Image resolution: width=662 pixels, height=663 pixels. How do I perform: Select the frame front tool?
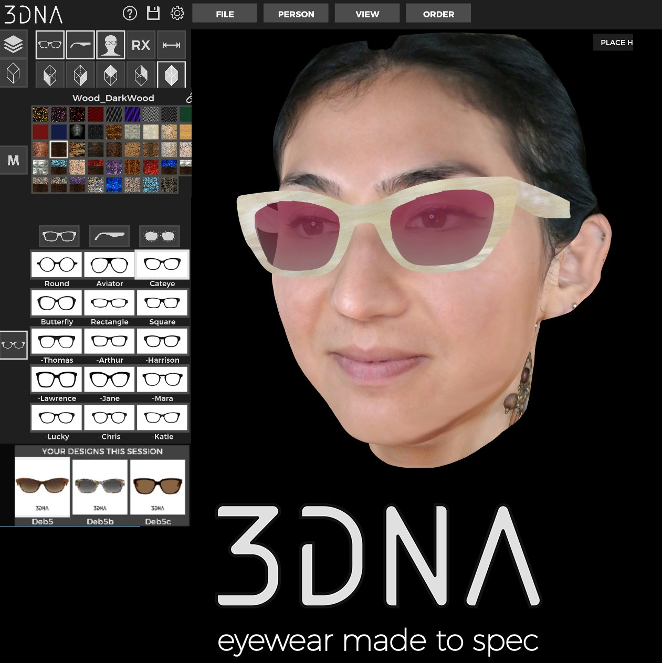(x=50, y=45)
